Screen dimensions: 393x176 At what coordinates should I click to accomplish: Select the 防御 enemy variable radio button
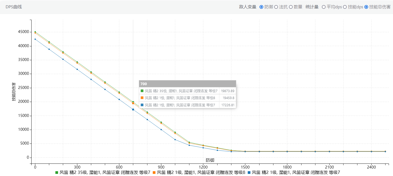pos(261,7)
